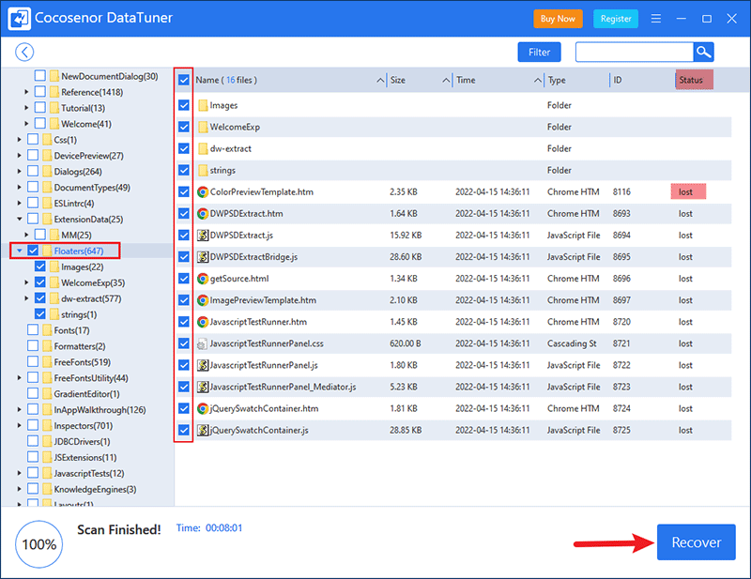Click the 100% scan progress circle
Viewport: 751px width, 579px height.
(x=39, y=544)
